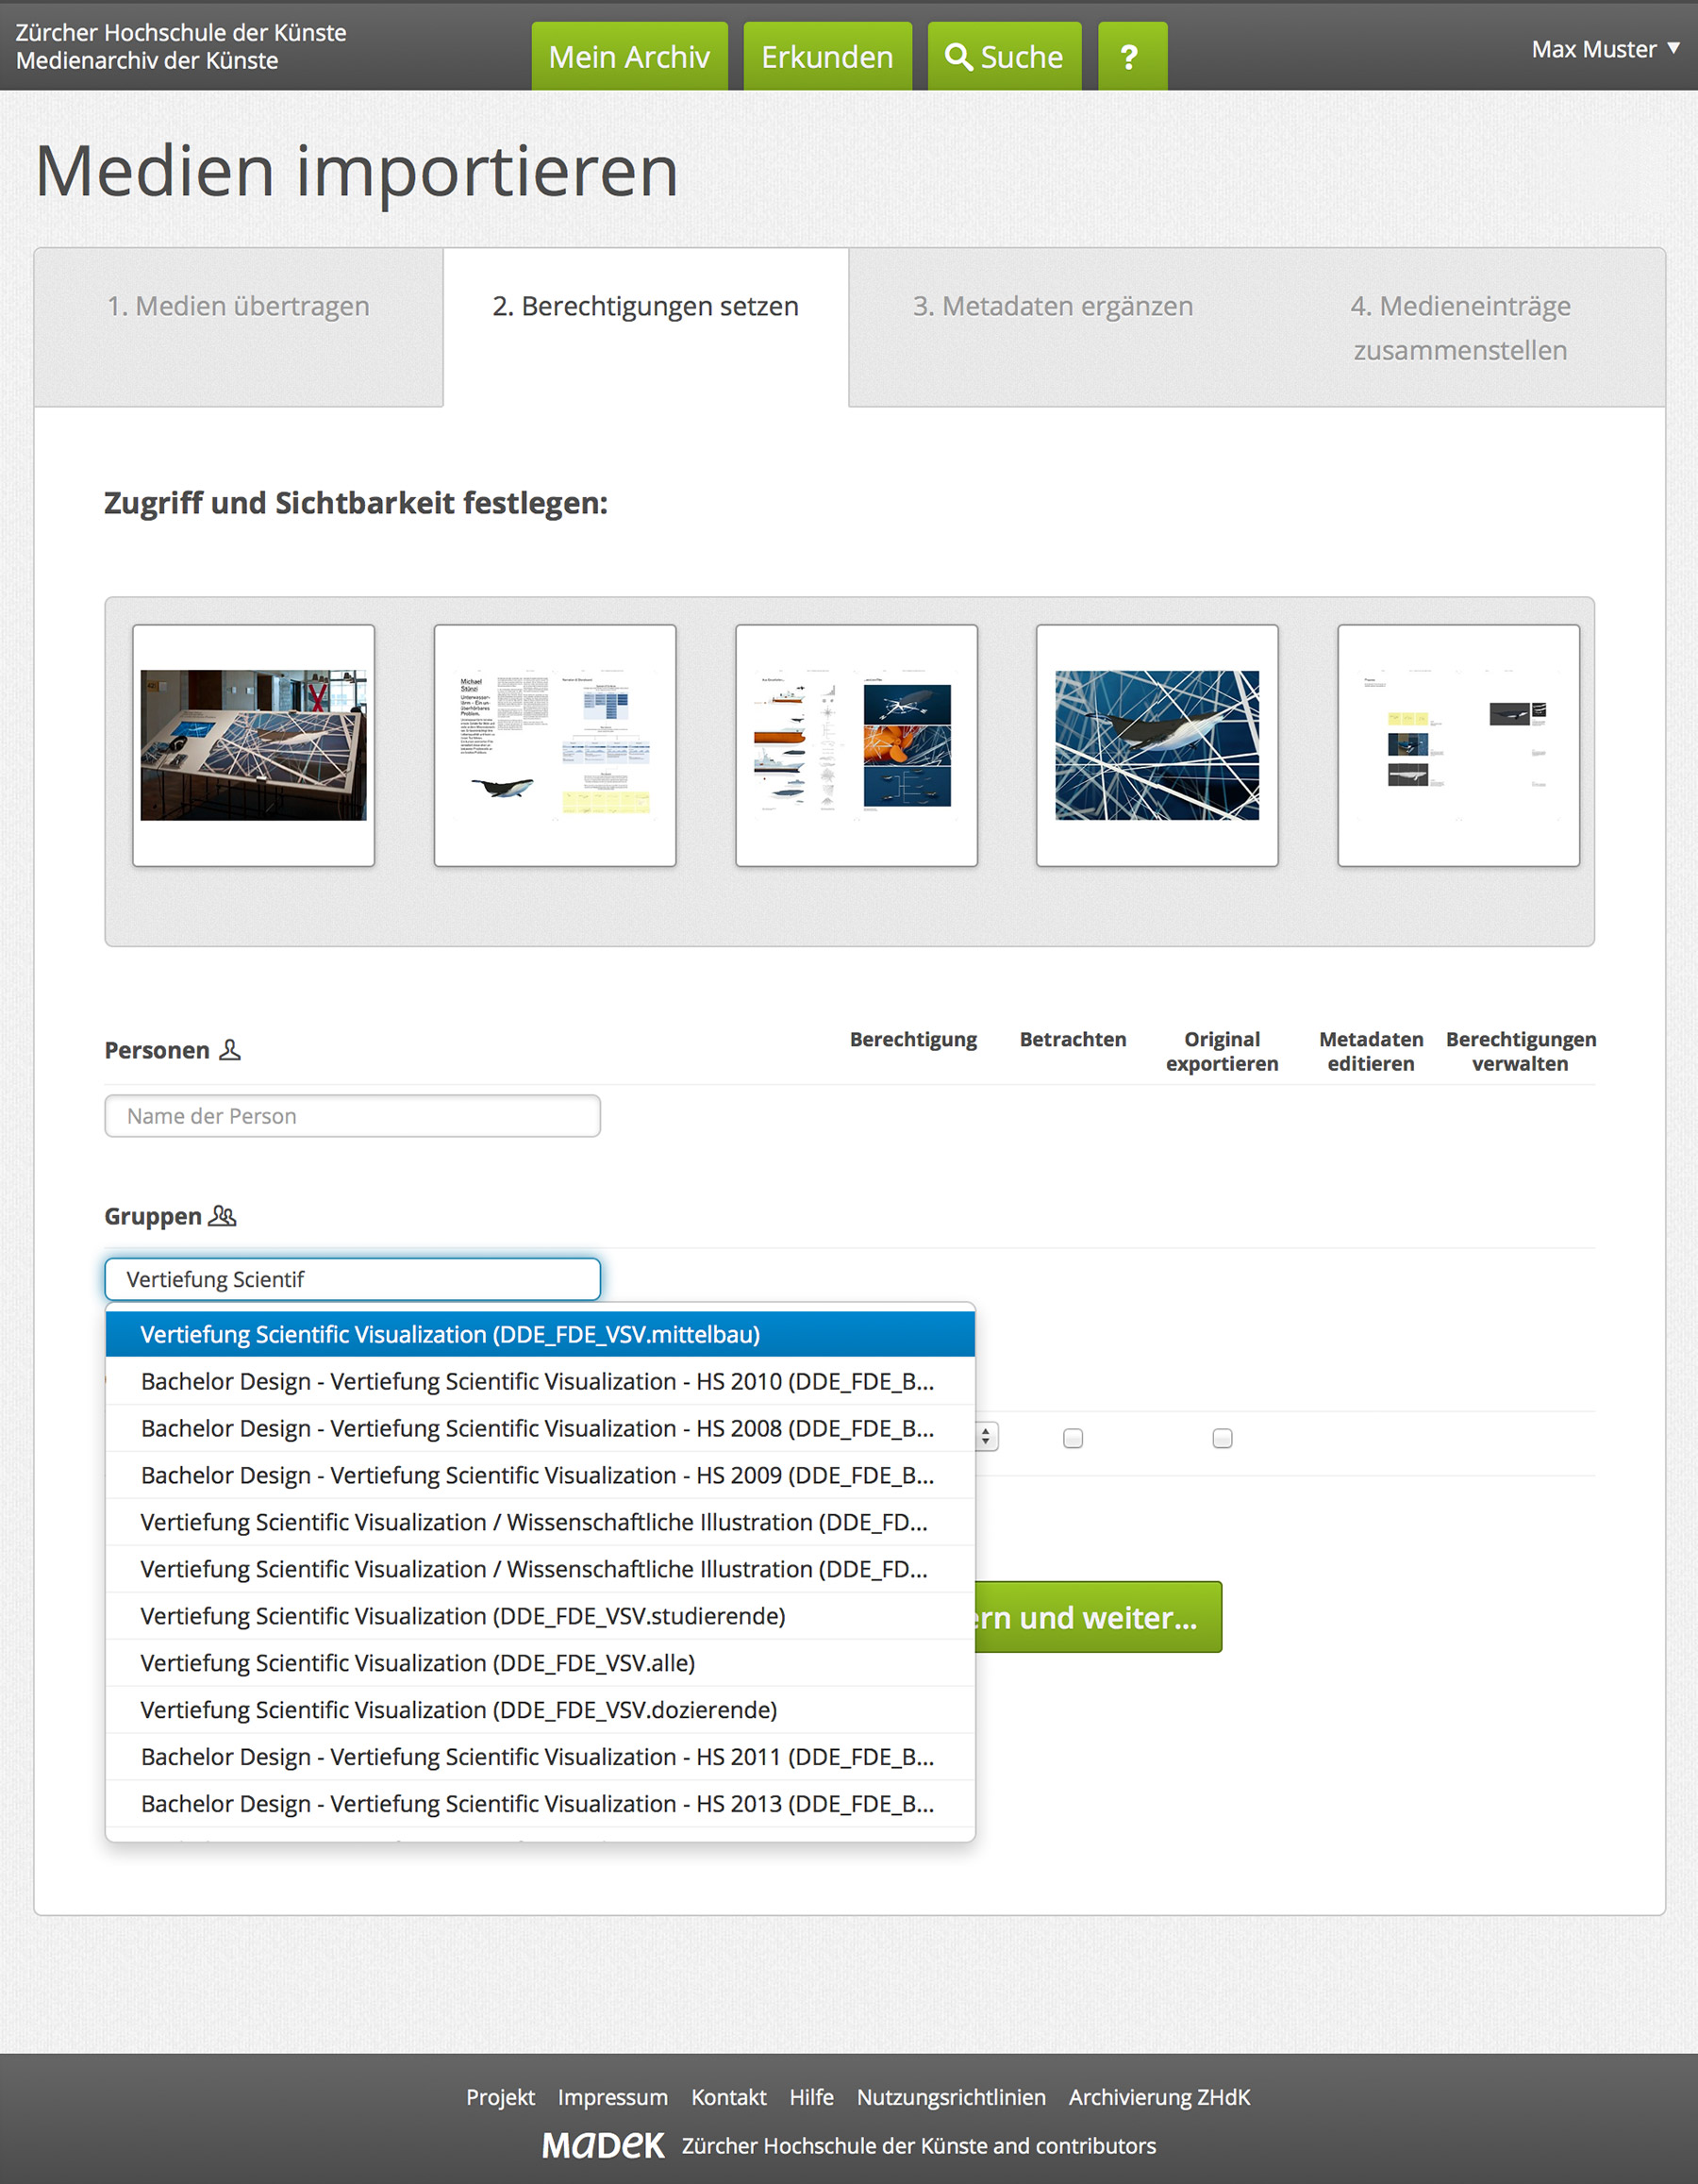The height and width of the screenshot is (2184, 1698).
Task: Go to Medien übertragen step tab
Action: tap(238, 306)
